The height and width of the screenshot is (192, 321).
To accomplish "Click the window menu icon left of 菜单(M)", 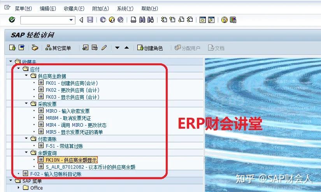I will (x=7, y=7).
